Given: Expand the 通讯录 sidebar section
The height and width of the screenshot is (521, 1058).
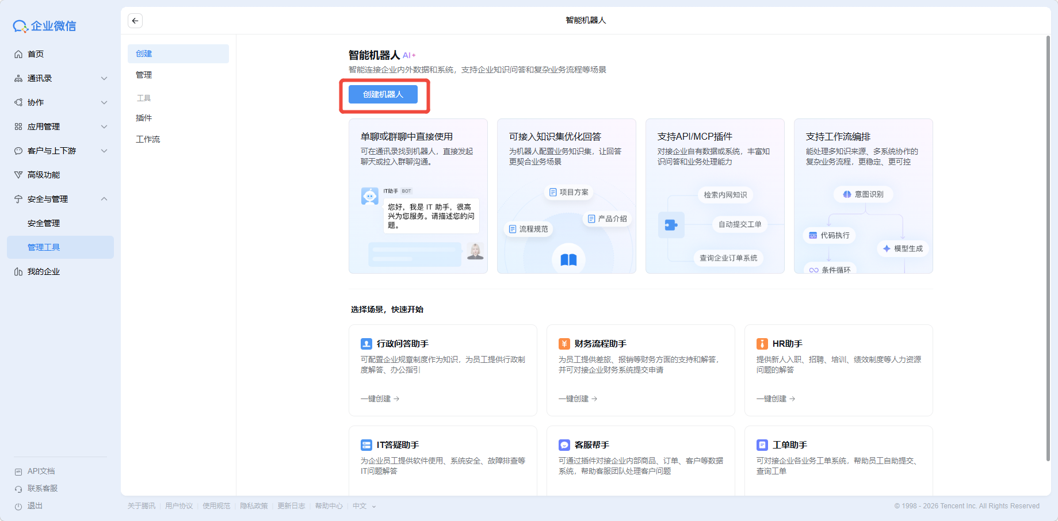Looking at the screenshot, I should 104,78.
